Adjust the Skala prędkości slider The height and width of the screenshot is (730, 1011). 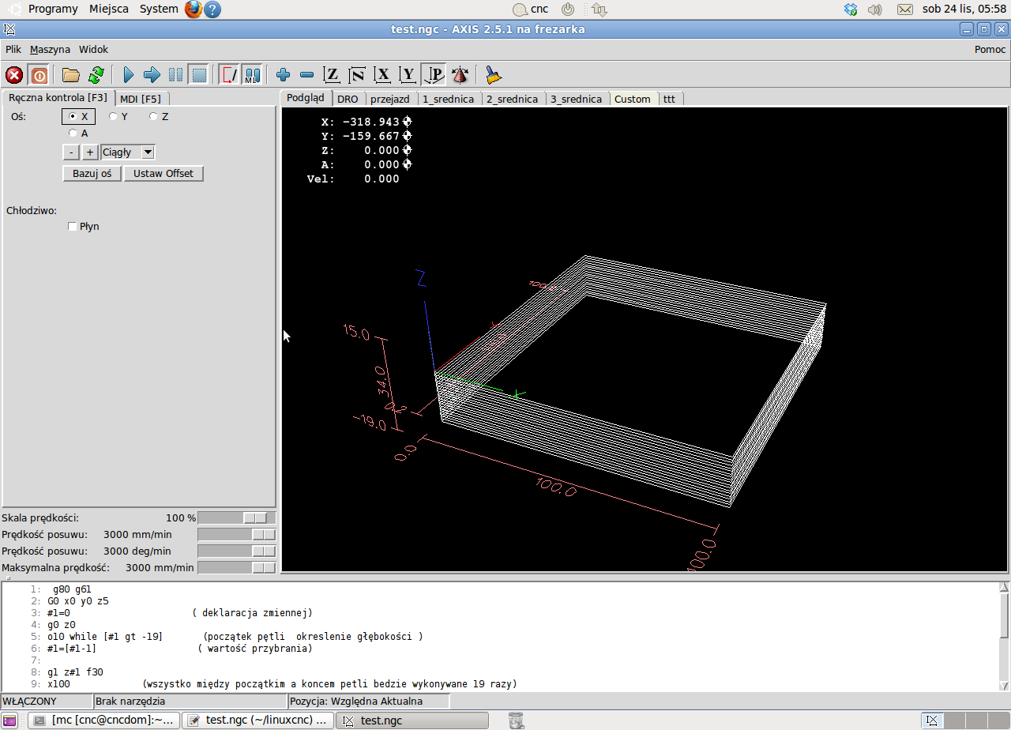point(237,517)
